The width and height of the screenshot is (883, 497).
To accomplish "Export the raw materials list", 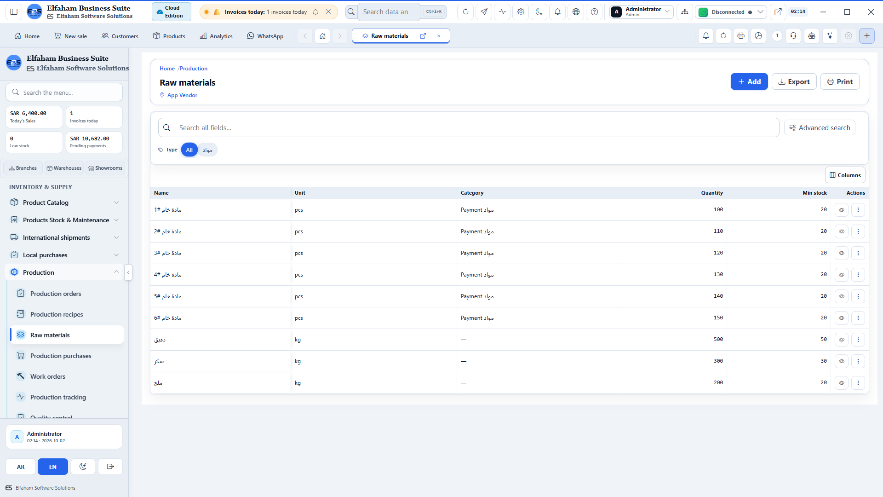I will click(x=794, y=82).
